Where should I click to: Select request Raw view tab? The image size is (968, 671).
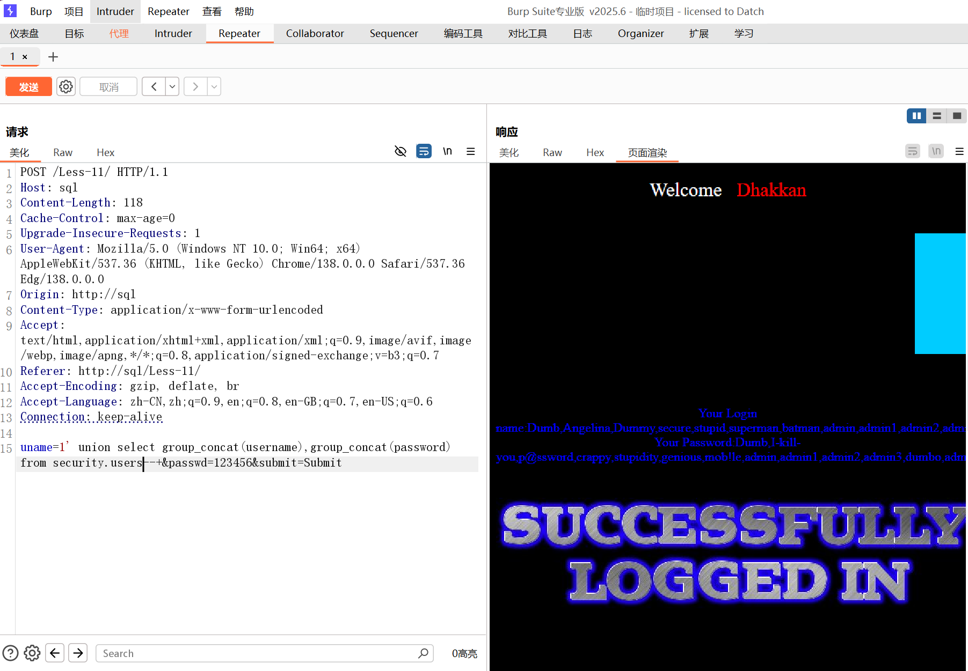(63, 152)
